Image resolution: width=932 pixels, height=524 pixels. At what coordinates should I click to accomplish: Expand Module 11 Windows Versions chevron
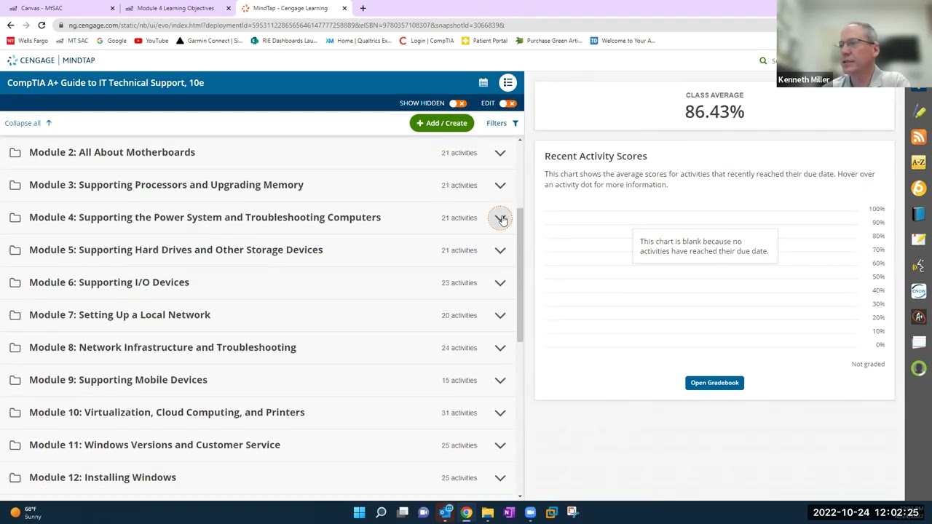(x=500, y=445)
